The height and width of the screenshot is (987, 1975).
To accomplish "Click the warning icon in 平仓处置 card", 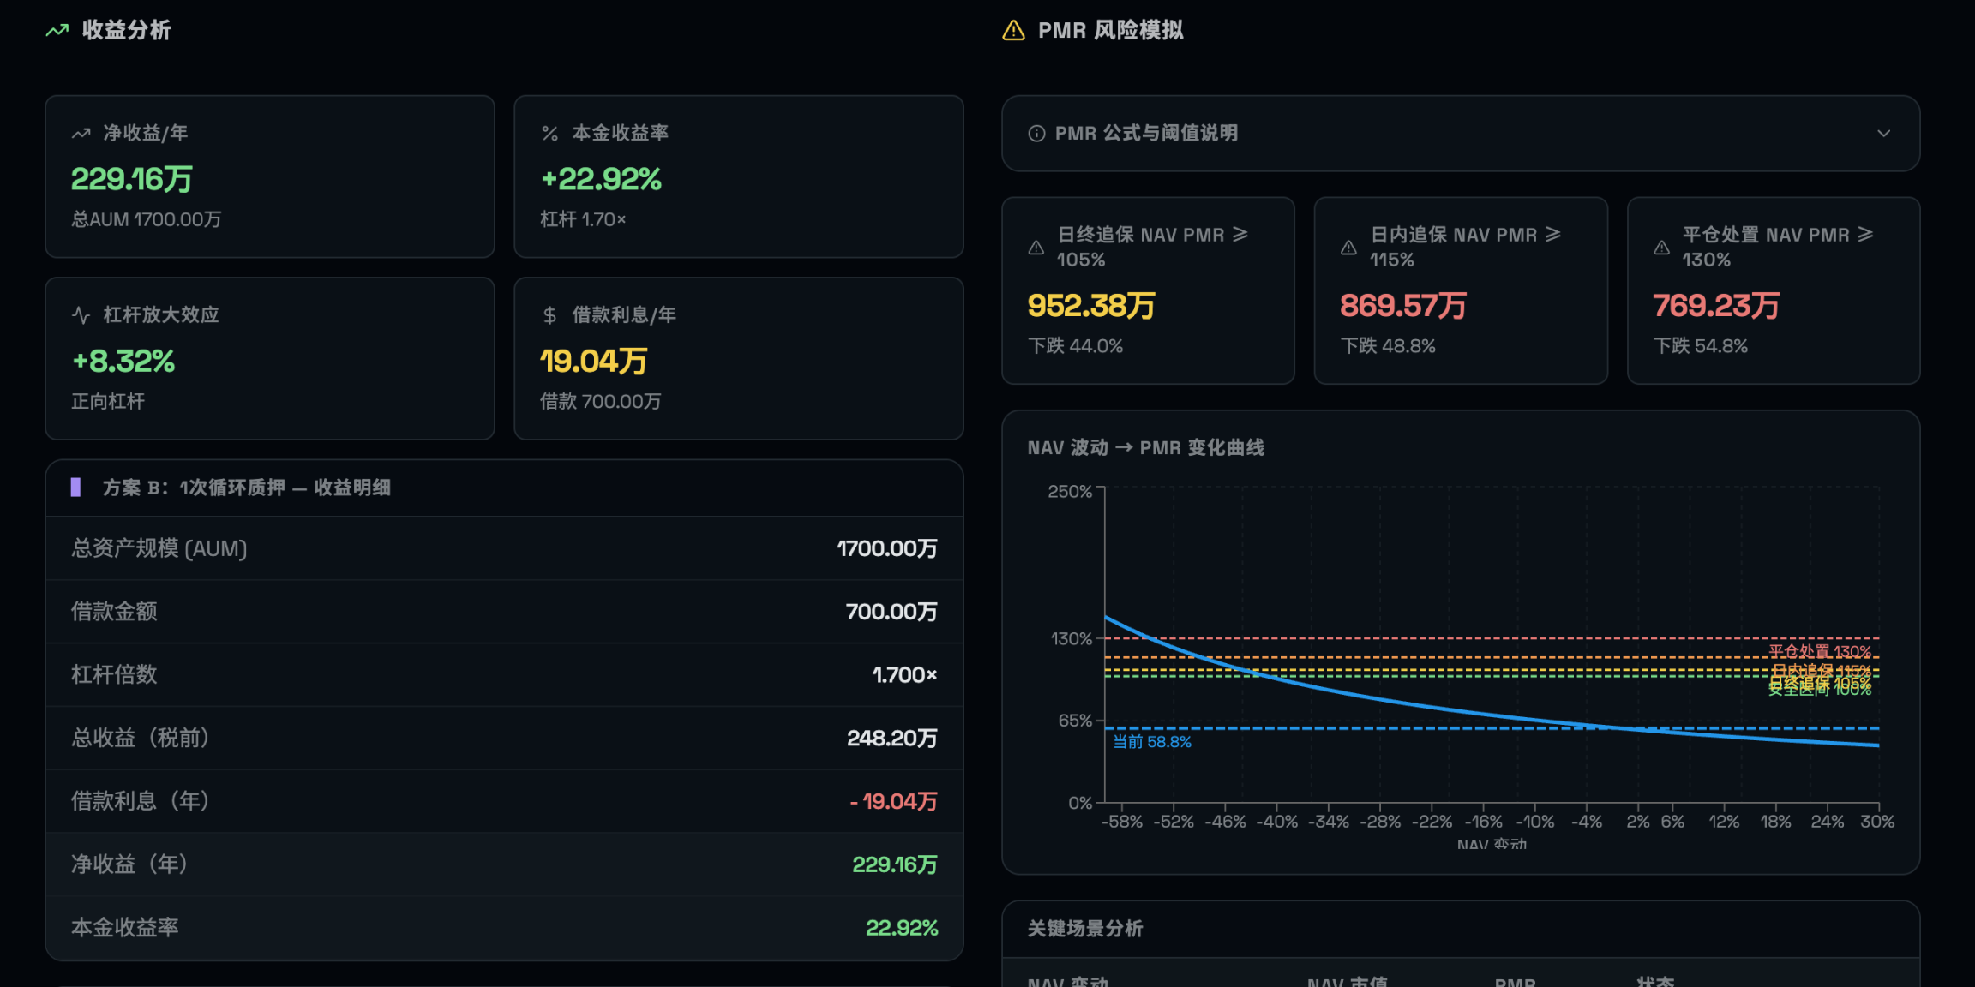I will 1661,248.
